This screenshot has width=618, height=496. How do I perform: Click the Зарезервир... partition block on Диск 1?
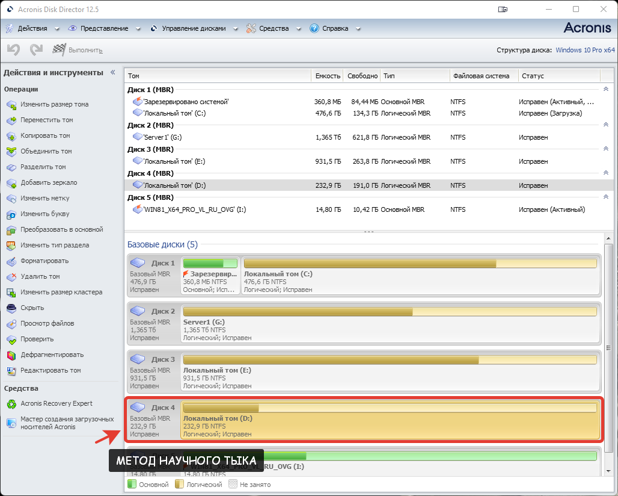click(x=210, y=276)
